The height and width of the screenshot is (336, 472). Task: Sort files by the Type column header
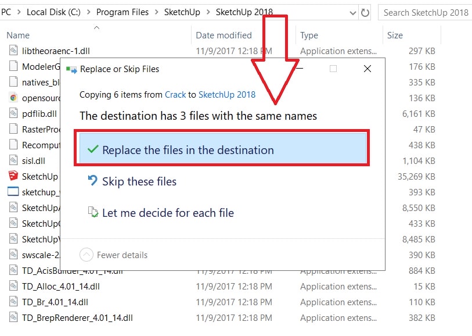(309, 35)
